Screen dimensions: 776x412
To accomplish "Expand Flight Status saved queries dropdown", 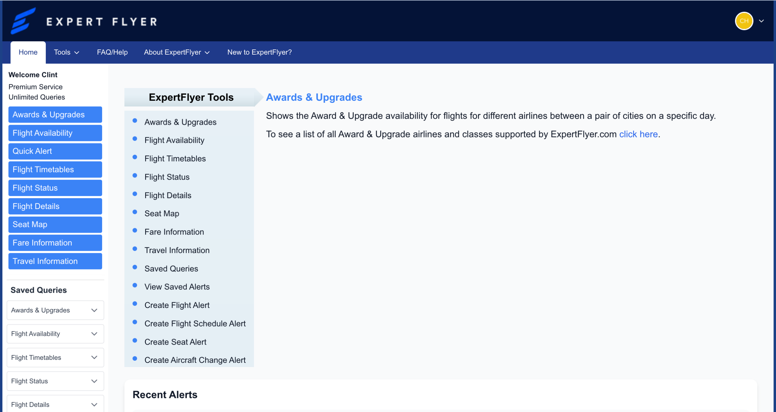I will [x=55, y=381].
